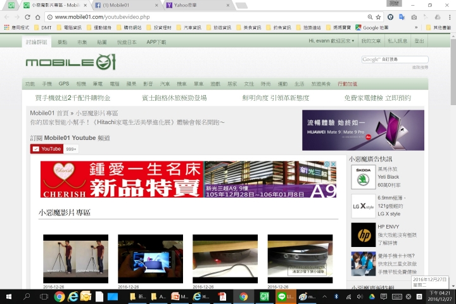Image resolution: width=456 pixels, height=304 pixels.
Task: Bookmark this page with the star icon
Action: 378,17
